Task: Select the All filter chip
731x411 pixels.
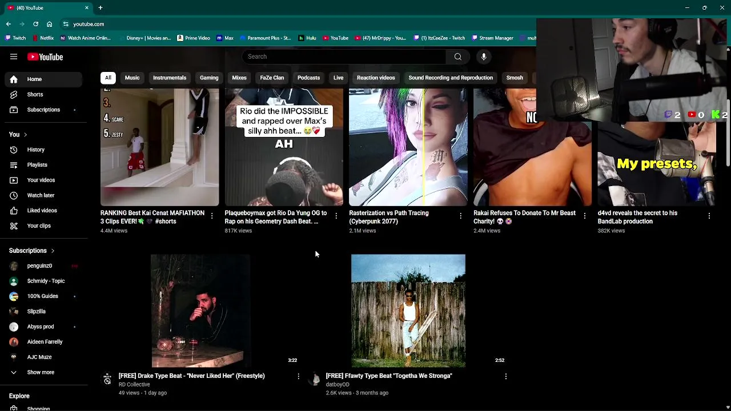Action: point(108,78)
